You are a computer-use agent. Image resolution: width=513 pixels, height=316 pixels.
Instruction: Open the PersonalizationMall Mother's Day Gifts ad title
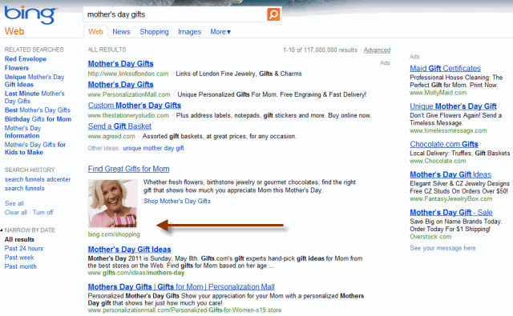pos(121,85)
